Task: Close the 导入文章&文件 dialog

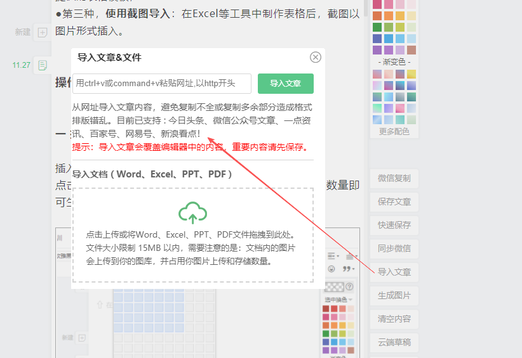Action: tap(316, 58)
